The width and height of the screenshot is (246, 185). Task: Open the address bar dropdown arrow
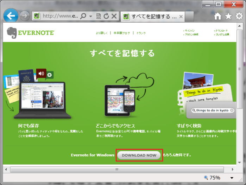[90, 16]
